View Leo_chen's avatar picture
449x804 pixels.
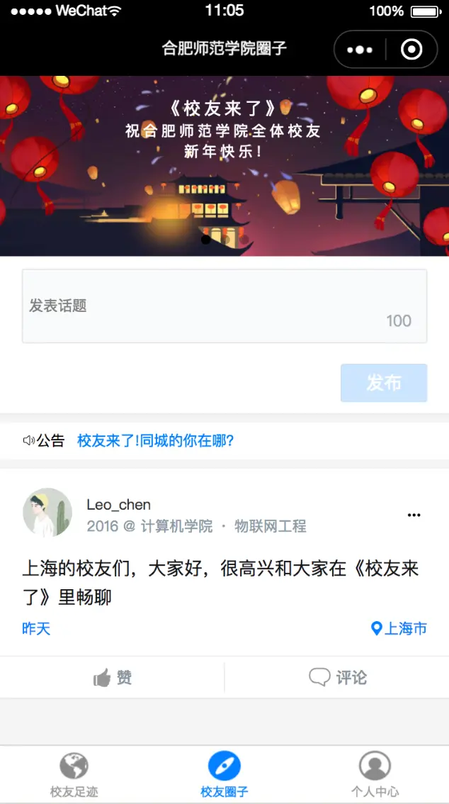(47, 512)
